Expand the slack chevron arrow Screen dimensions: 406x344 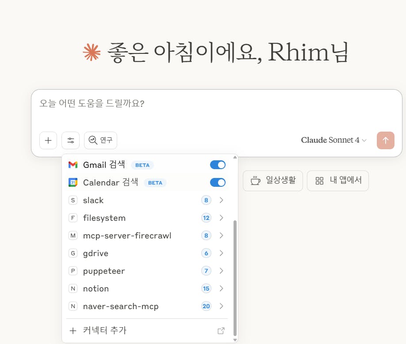coord(221,200)
